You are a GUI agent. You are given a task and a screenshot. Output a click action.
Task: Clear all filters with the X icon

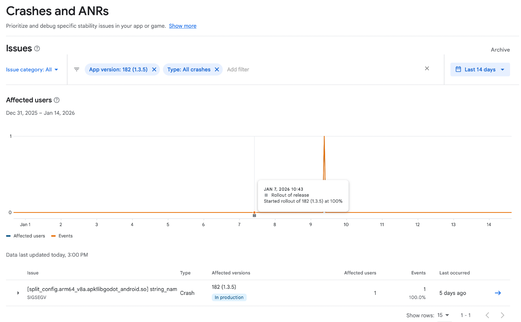pyautogui.click(x=427, y=69)
